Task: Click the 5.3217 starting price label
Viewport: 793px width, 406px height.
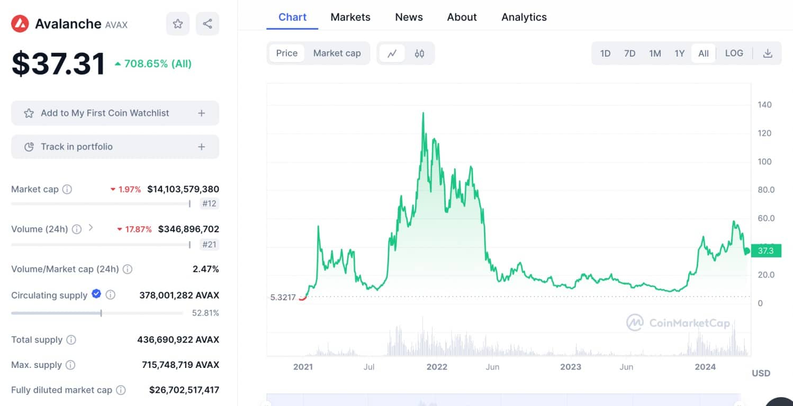Action: pos(283,298)
